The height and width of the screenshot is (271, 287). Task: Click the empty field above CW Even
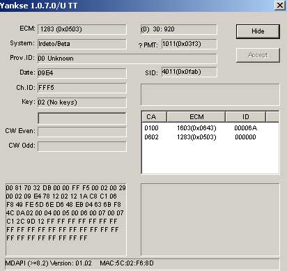82,118
